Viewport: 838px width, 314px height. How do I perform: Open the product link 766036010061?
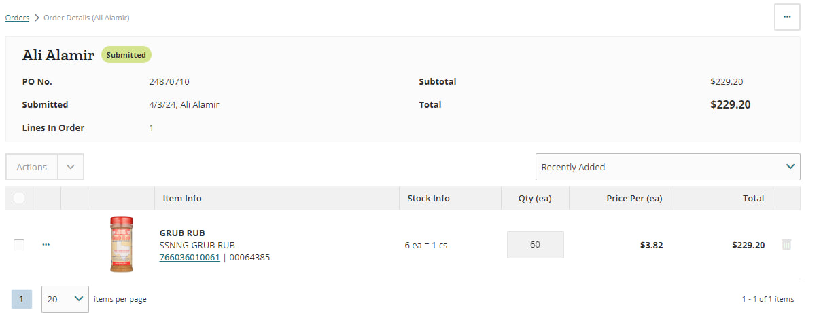click(190, 257)
